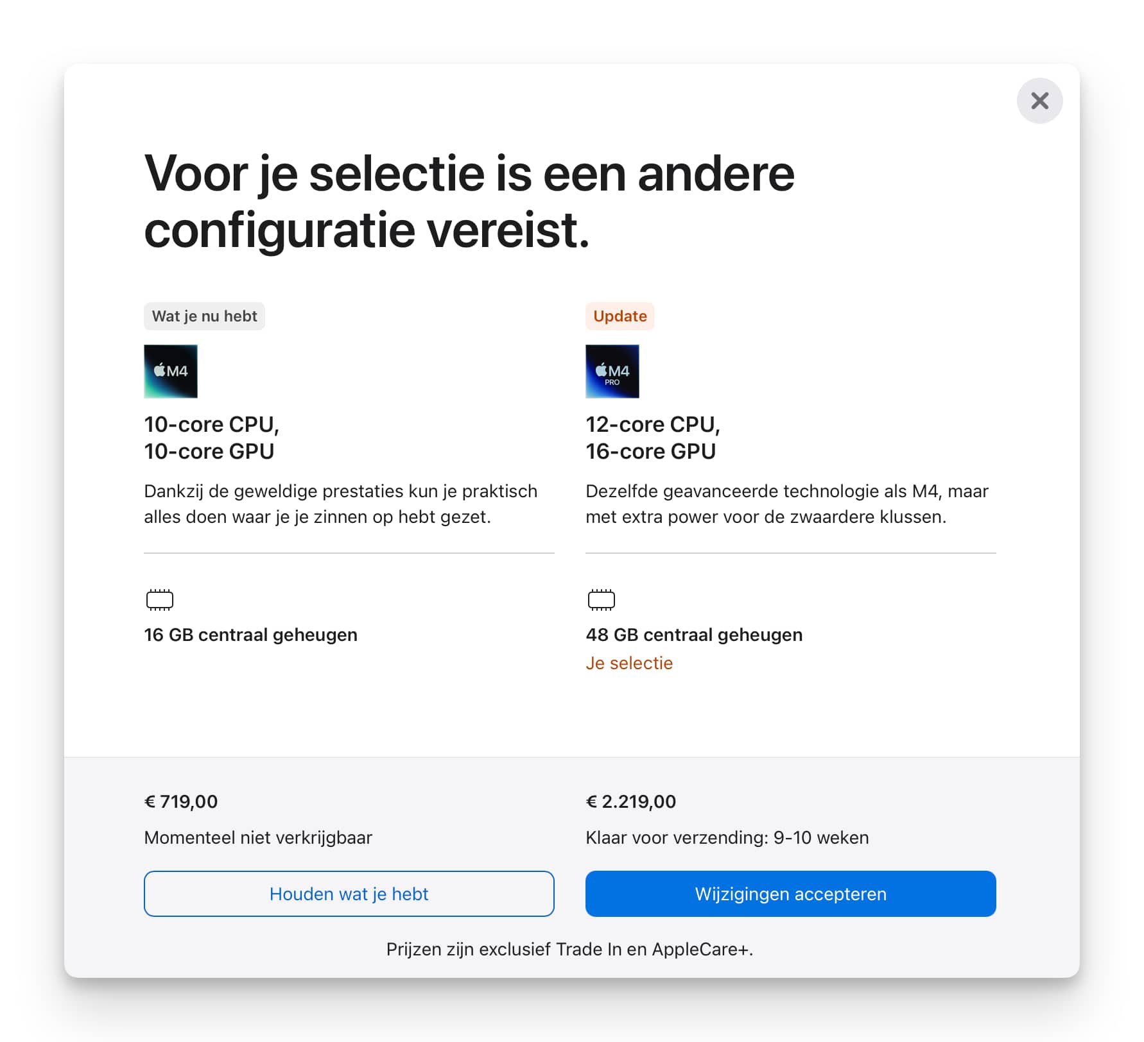
Task: Select the "Je selectie" label
Action: 629,663
